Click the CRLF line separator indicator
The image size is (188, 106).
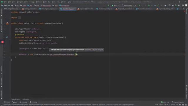click(x=161, y=105)
